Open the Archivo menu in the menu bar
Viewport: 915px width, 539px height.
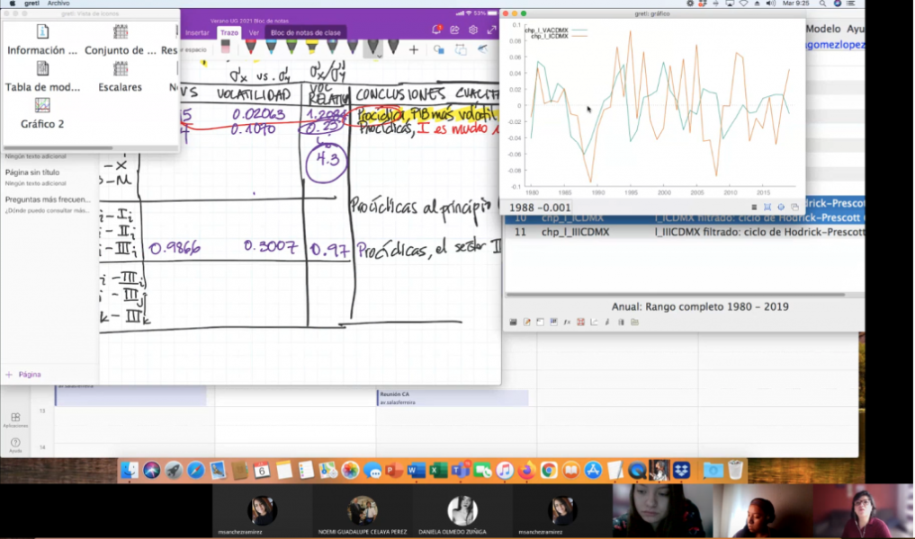(x=58, y=4)
